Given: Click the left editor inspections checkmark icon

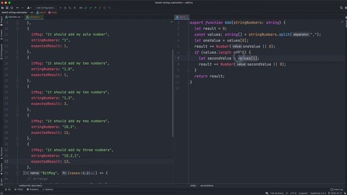Looking at the screenshot, I should click(171, 22).
